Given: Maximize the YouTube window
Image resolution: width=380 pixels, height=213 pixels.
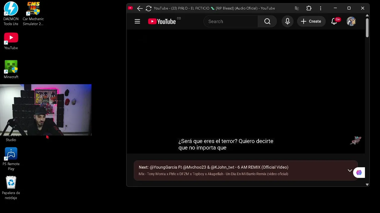Looking at the screenshot, I should pyautogui.click(x=349, y=8).
